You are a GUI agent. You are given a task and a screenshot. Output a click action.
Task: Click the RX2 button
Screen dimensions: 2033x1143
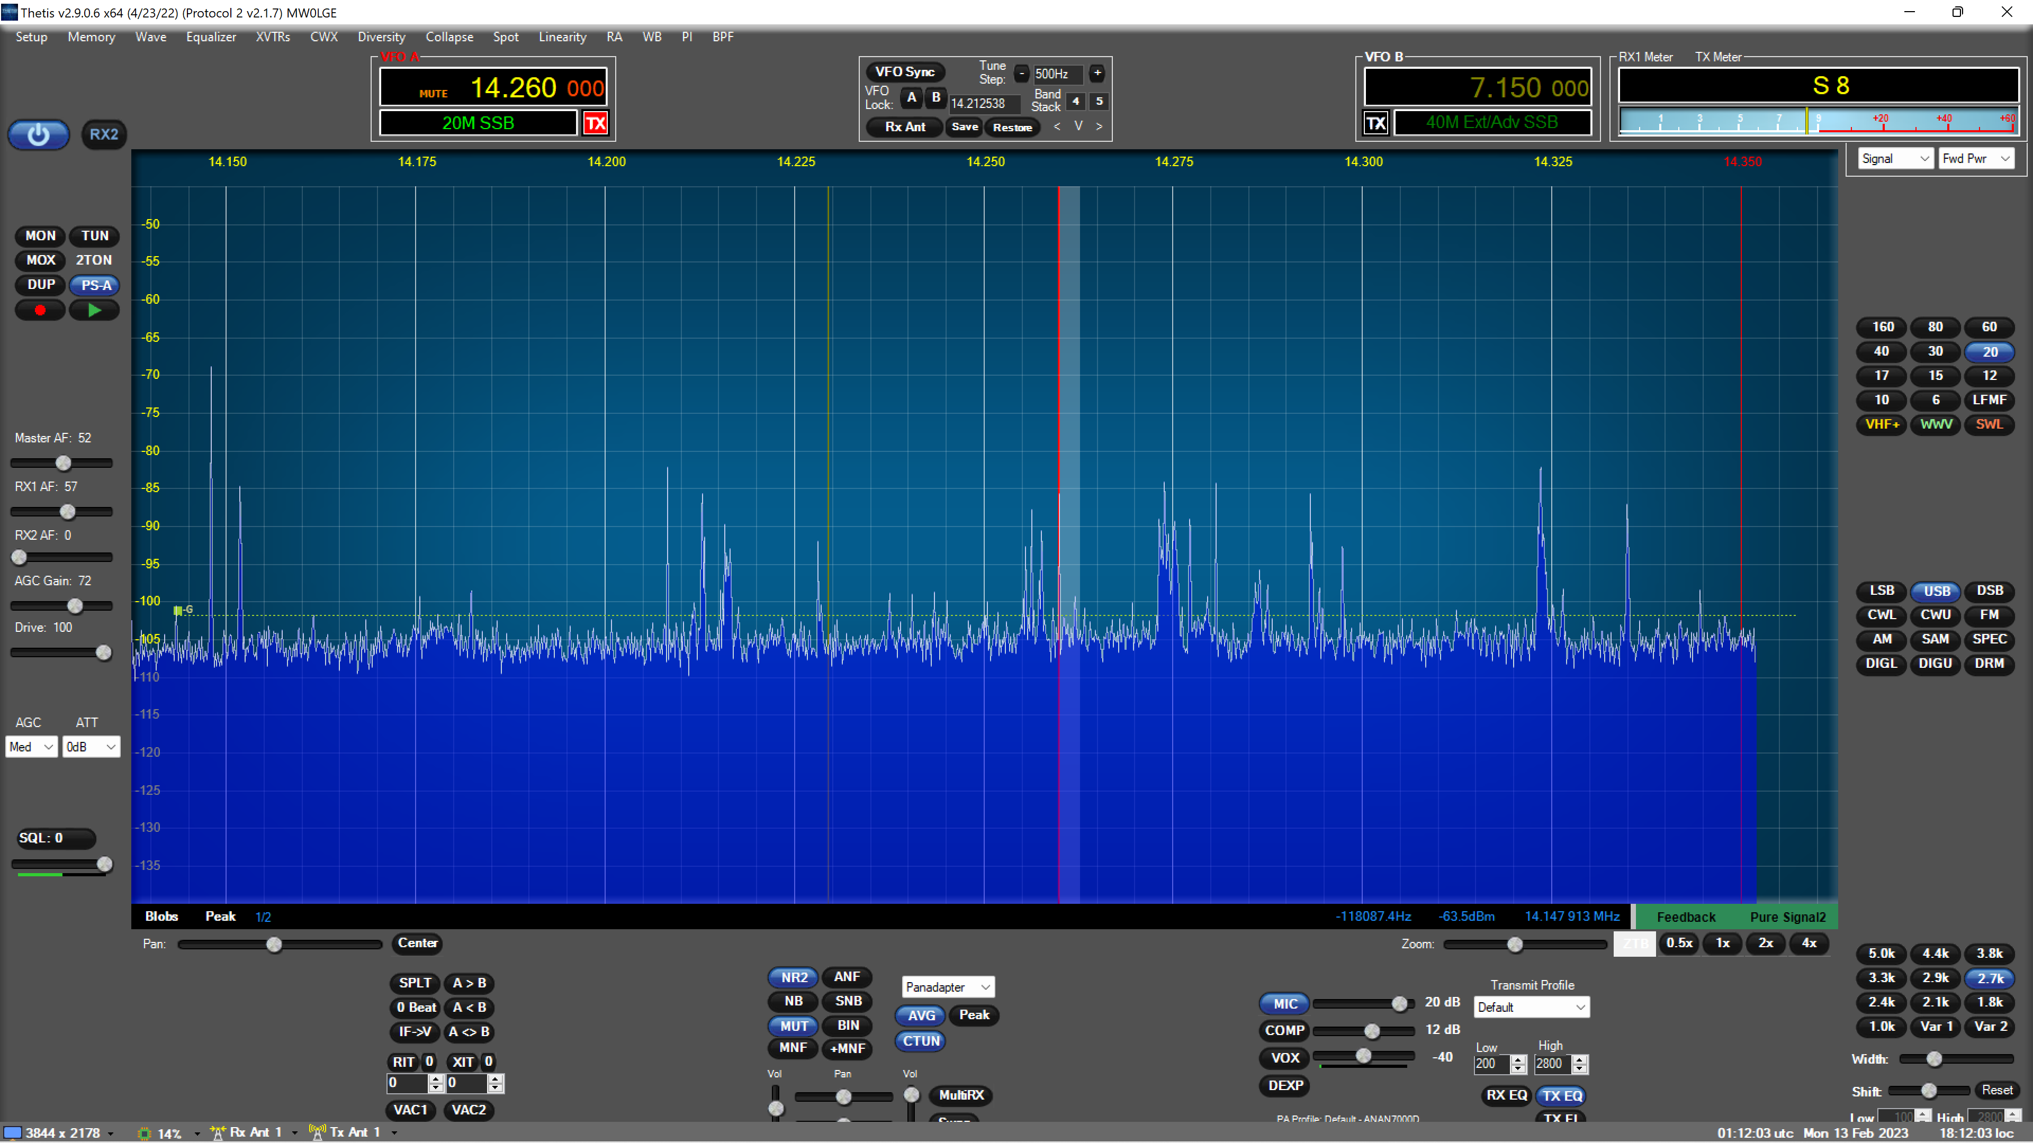coord(103,135)
